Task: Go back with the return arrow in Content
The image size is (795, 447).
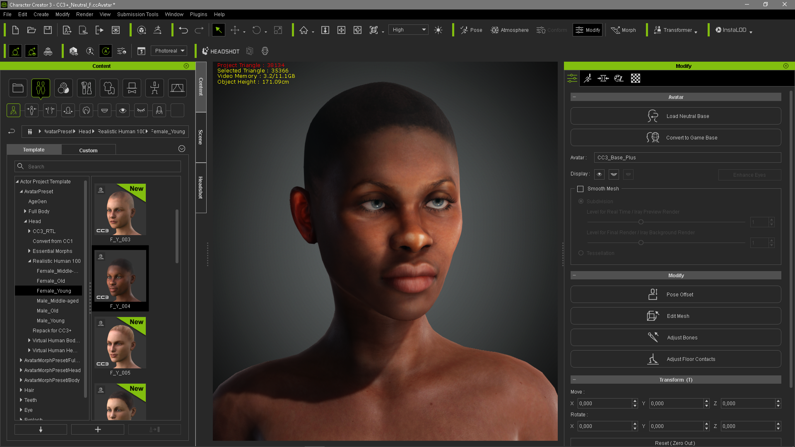Action: pyautogui.click(x=12, y=131)
